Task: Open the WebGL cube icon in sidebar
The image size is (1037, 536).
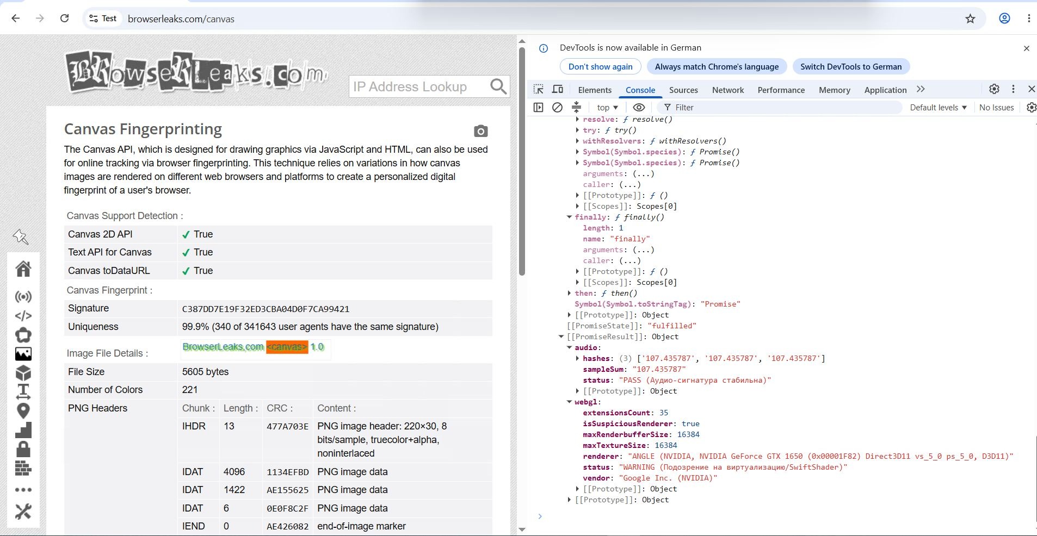Action: tap(23, 373)
